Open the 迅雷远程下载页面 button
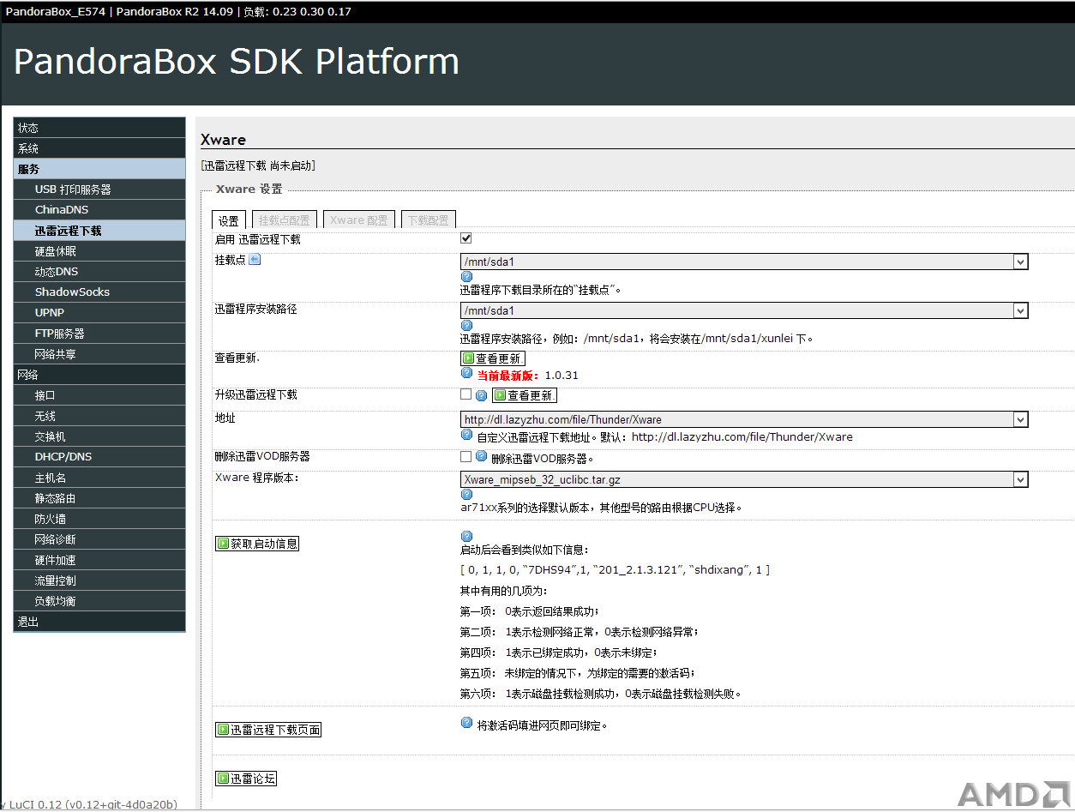This screenshot has width=1075, height=812. pyautogui.click(x=268, y=730)
